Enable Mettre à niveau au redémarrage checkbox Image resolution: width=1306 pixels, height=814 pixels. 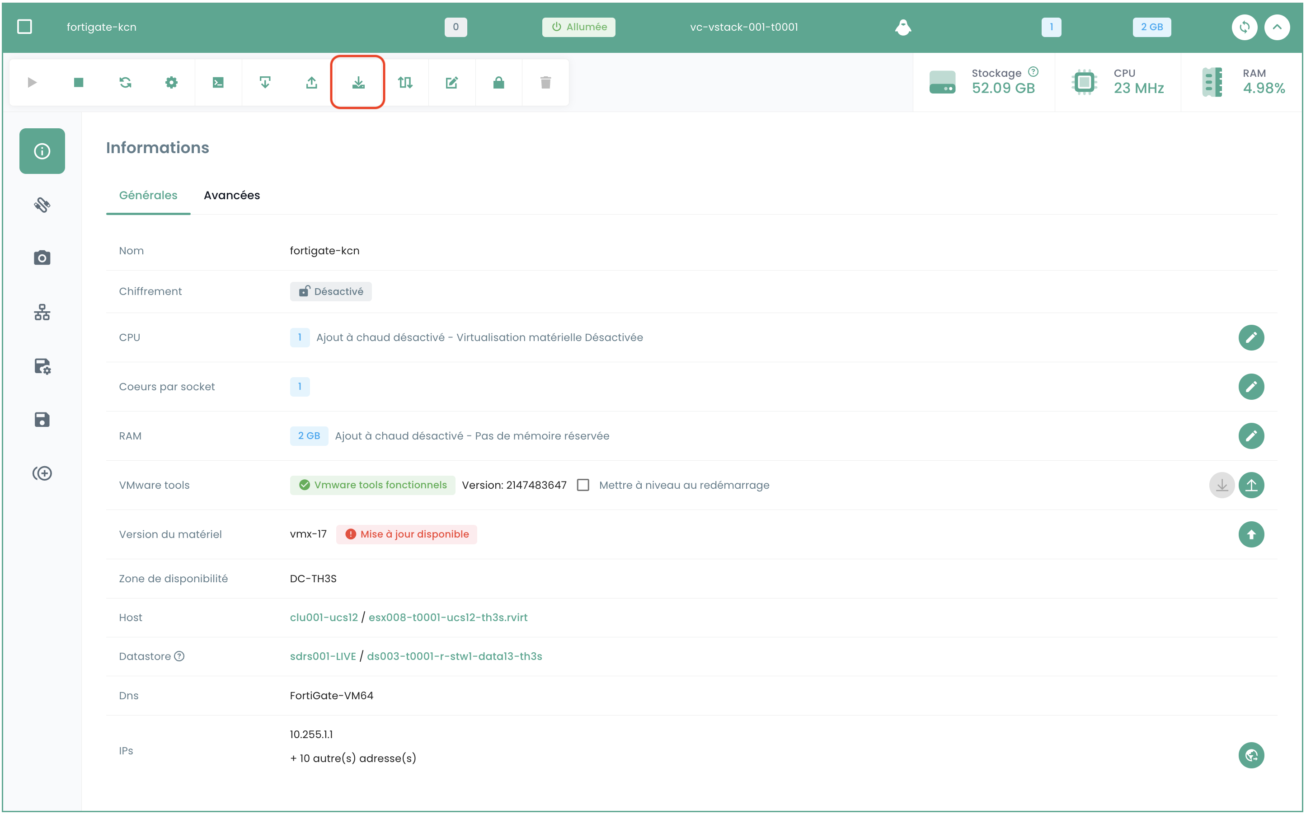583,485
